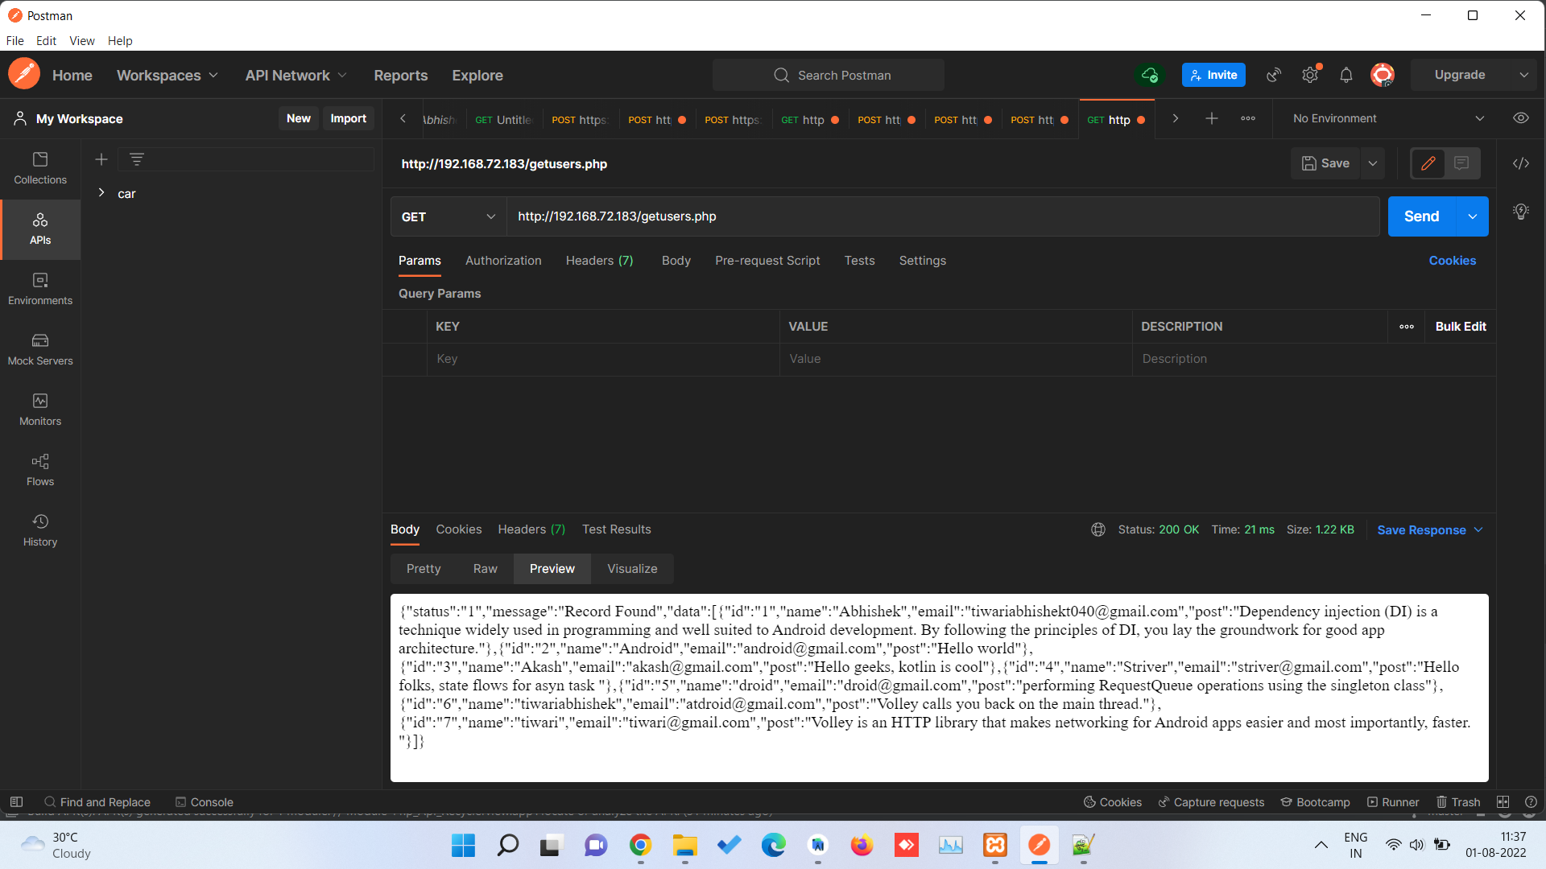The width and height of the screenshot is (1546, 869).
Task: Open the File menu
Action: click(15, 41)
